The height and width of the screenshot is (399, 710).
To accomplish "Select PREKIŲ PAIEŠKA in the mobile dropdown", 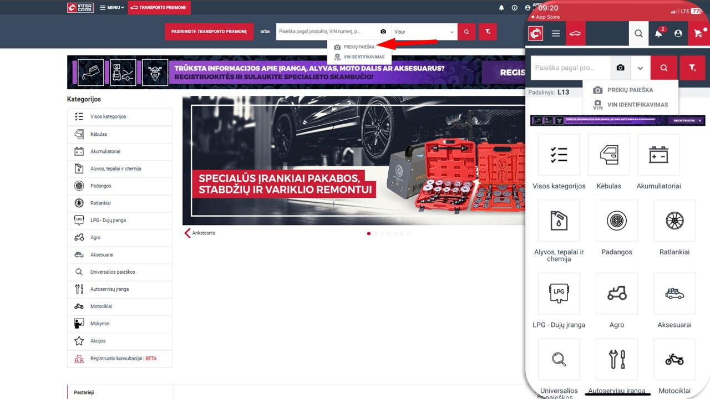I will point(630,90).
